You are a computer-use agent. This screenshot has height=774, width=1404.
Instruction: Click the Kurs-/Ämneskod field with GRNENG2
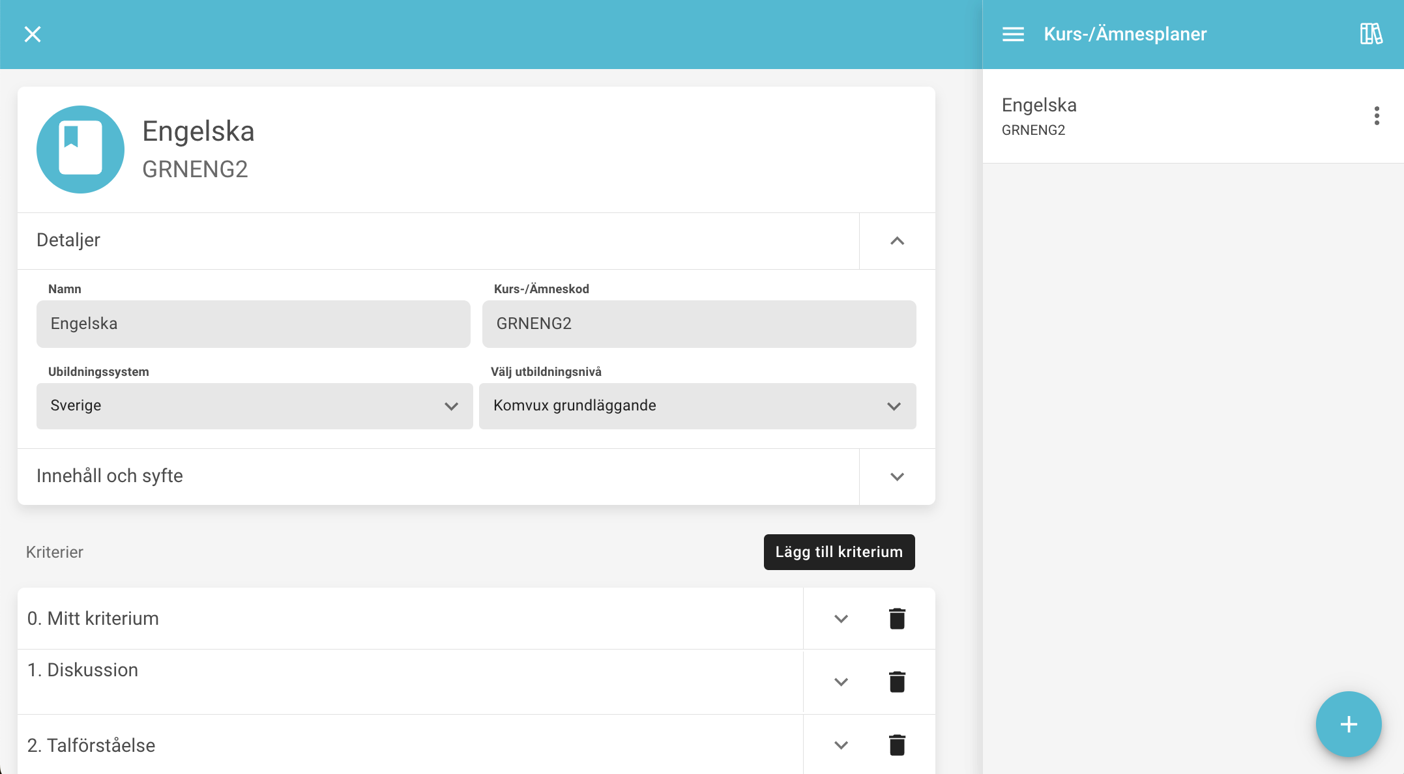(699, 324)
